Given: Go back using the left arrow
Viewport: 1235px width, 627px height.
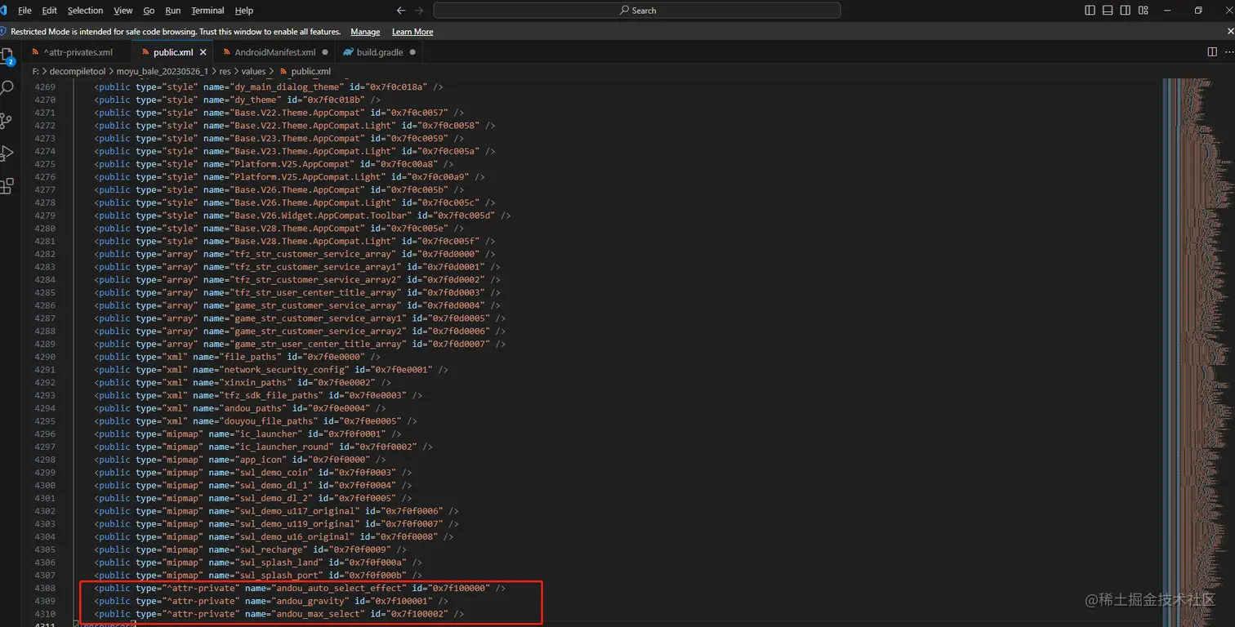Looking at the screenshot, I should click(x=400, y=11).
